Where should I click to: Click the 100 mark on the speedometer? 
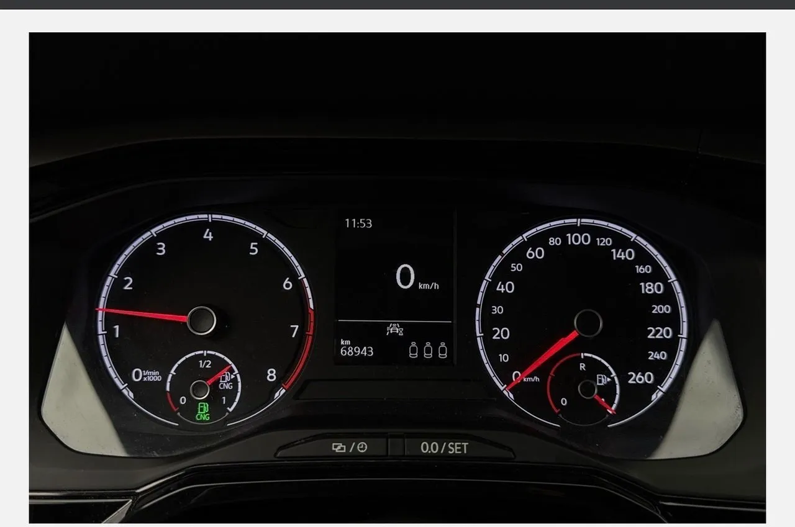point(578,239)
